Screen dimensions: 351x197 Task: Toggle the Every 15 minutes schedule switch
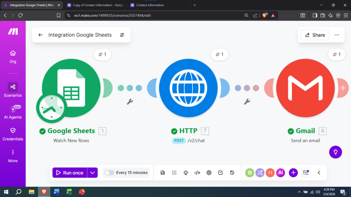pyautogui.click(x=109, y=173)
